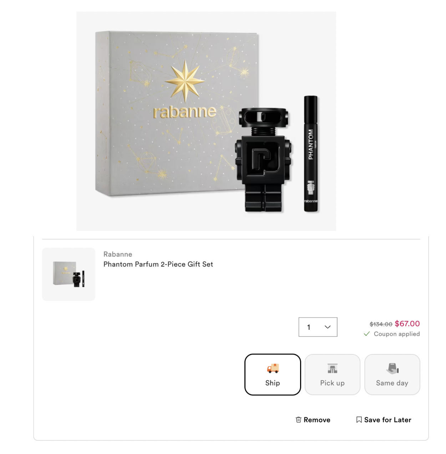Click the bookmark Save for Later icon
The image size is (446, 454).
click(359, 420)
